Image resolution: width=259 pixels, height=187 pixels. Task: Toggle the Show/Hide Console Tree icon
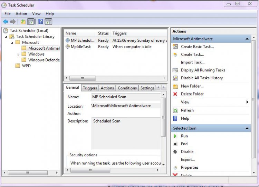[31, 22]
